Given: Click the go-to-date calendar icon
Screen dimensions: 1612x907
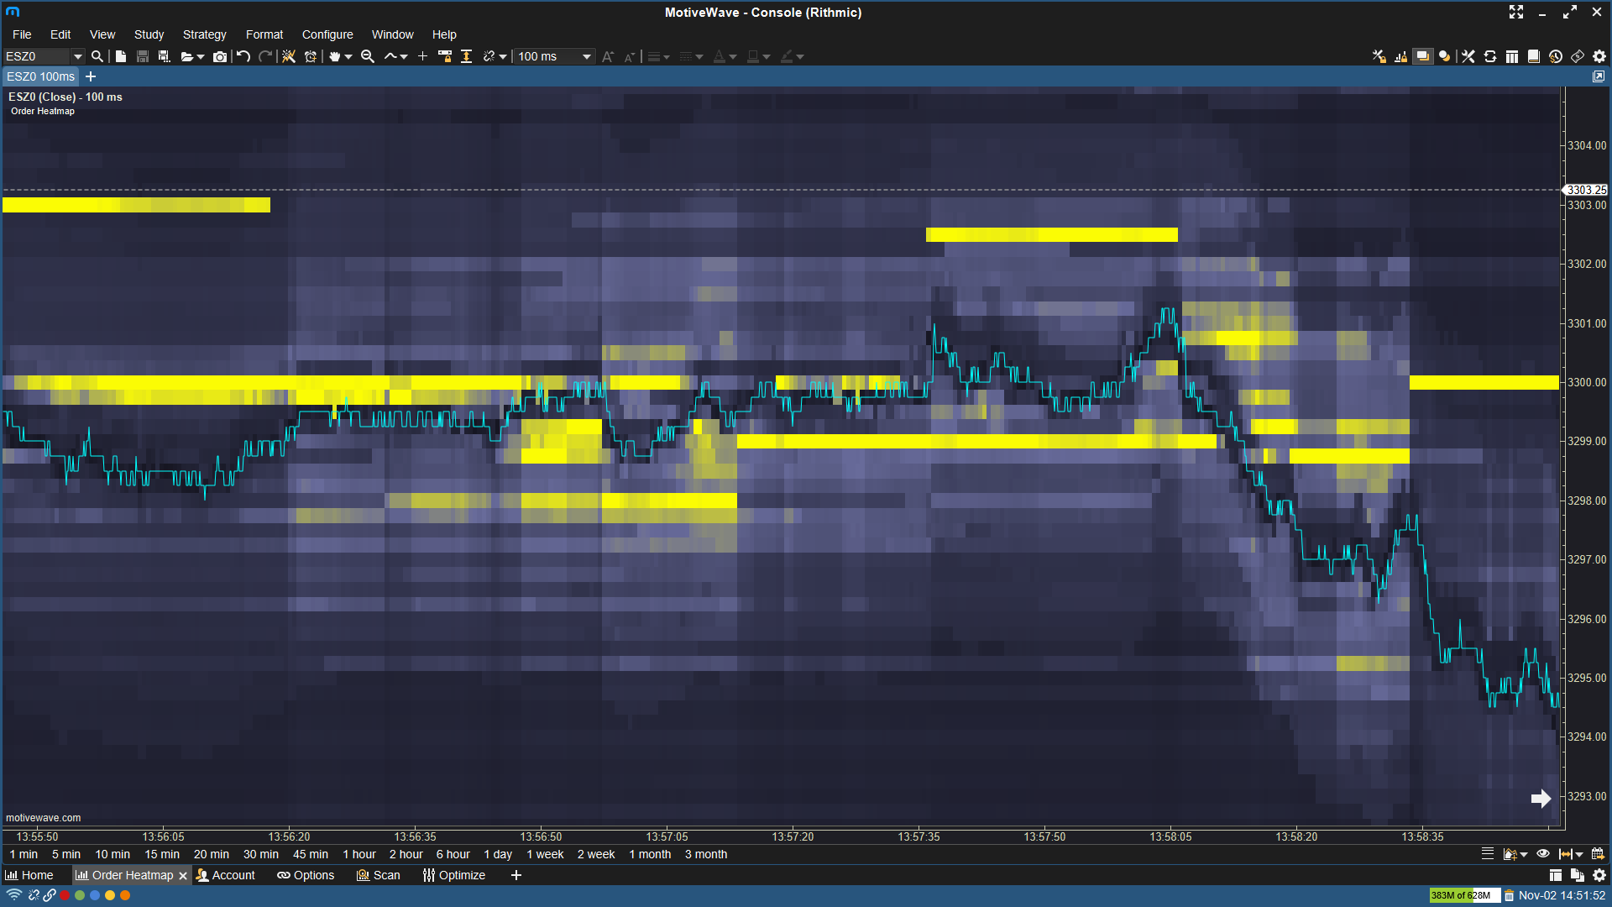Looking at the screenshot, I should [x=1598, y=854].
